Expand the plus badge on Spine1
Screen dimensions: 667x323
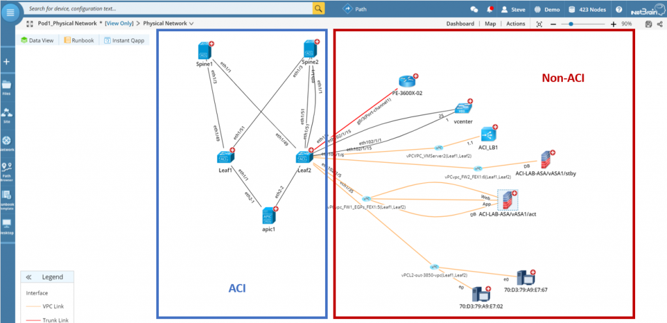[212, 44]
